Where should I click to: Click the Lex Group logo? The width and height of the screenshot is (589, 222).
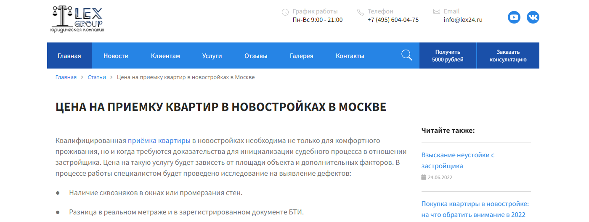pos(77,19)
